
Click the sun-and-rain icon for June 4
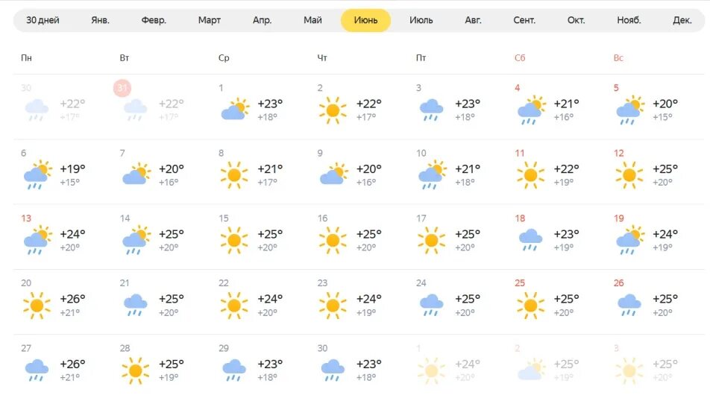(x=532, y=110)
